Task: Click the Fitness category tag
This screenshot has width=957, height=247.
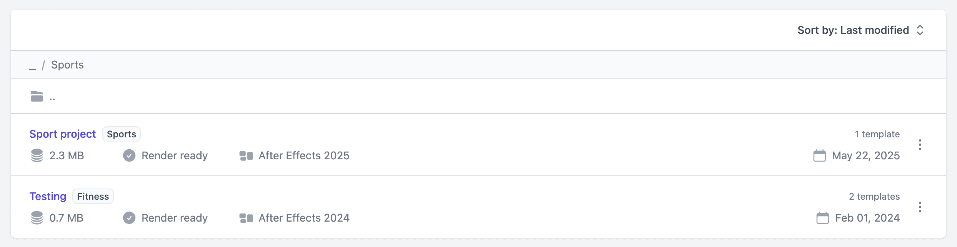Action: [x=93, y=196]
